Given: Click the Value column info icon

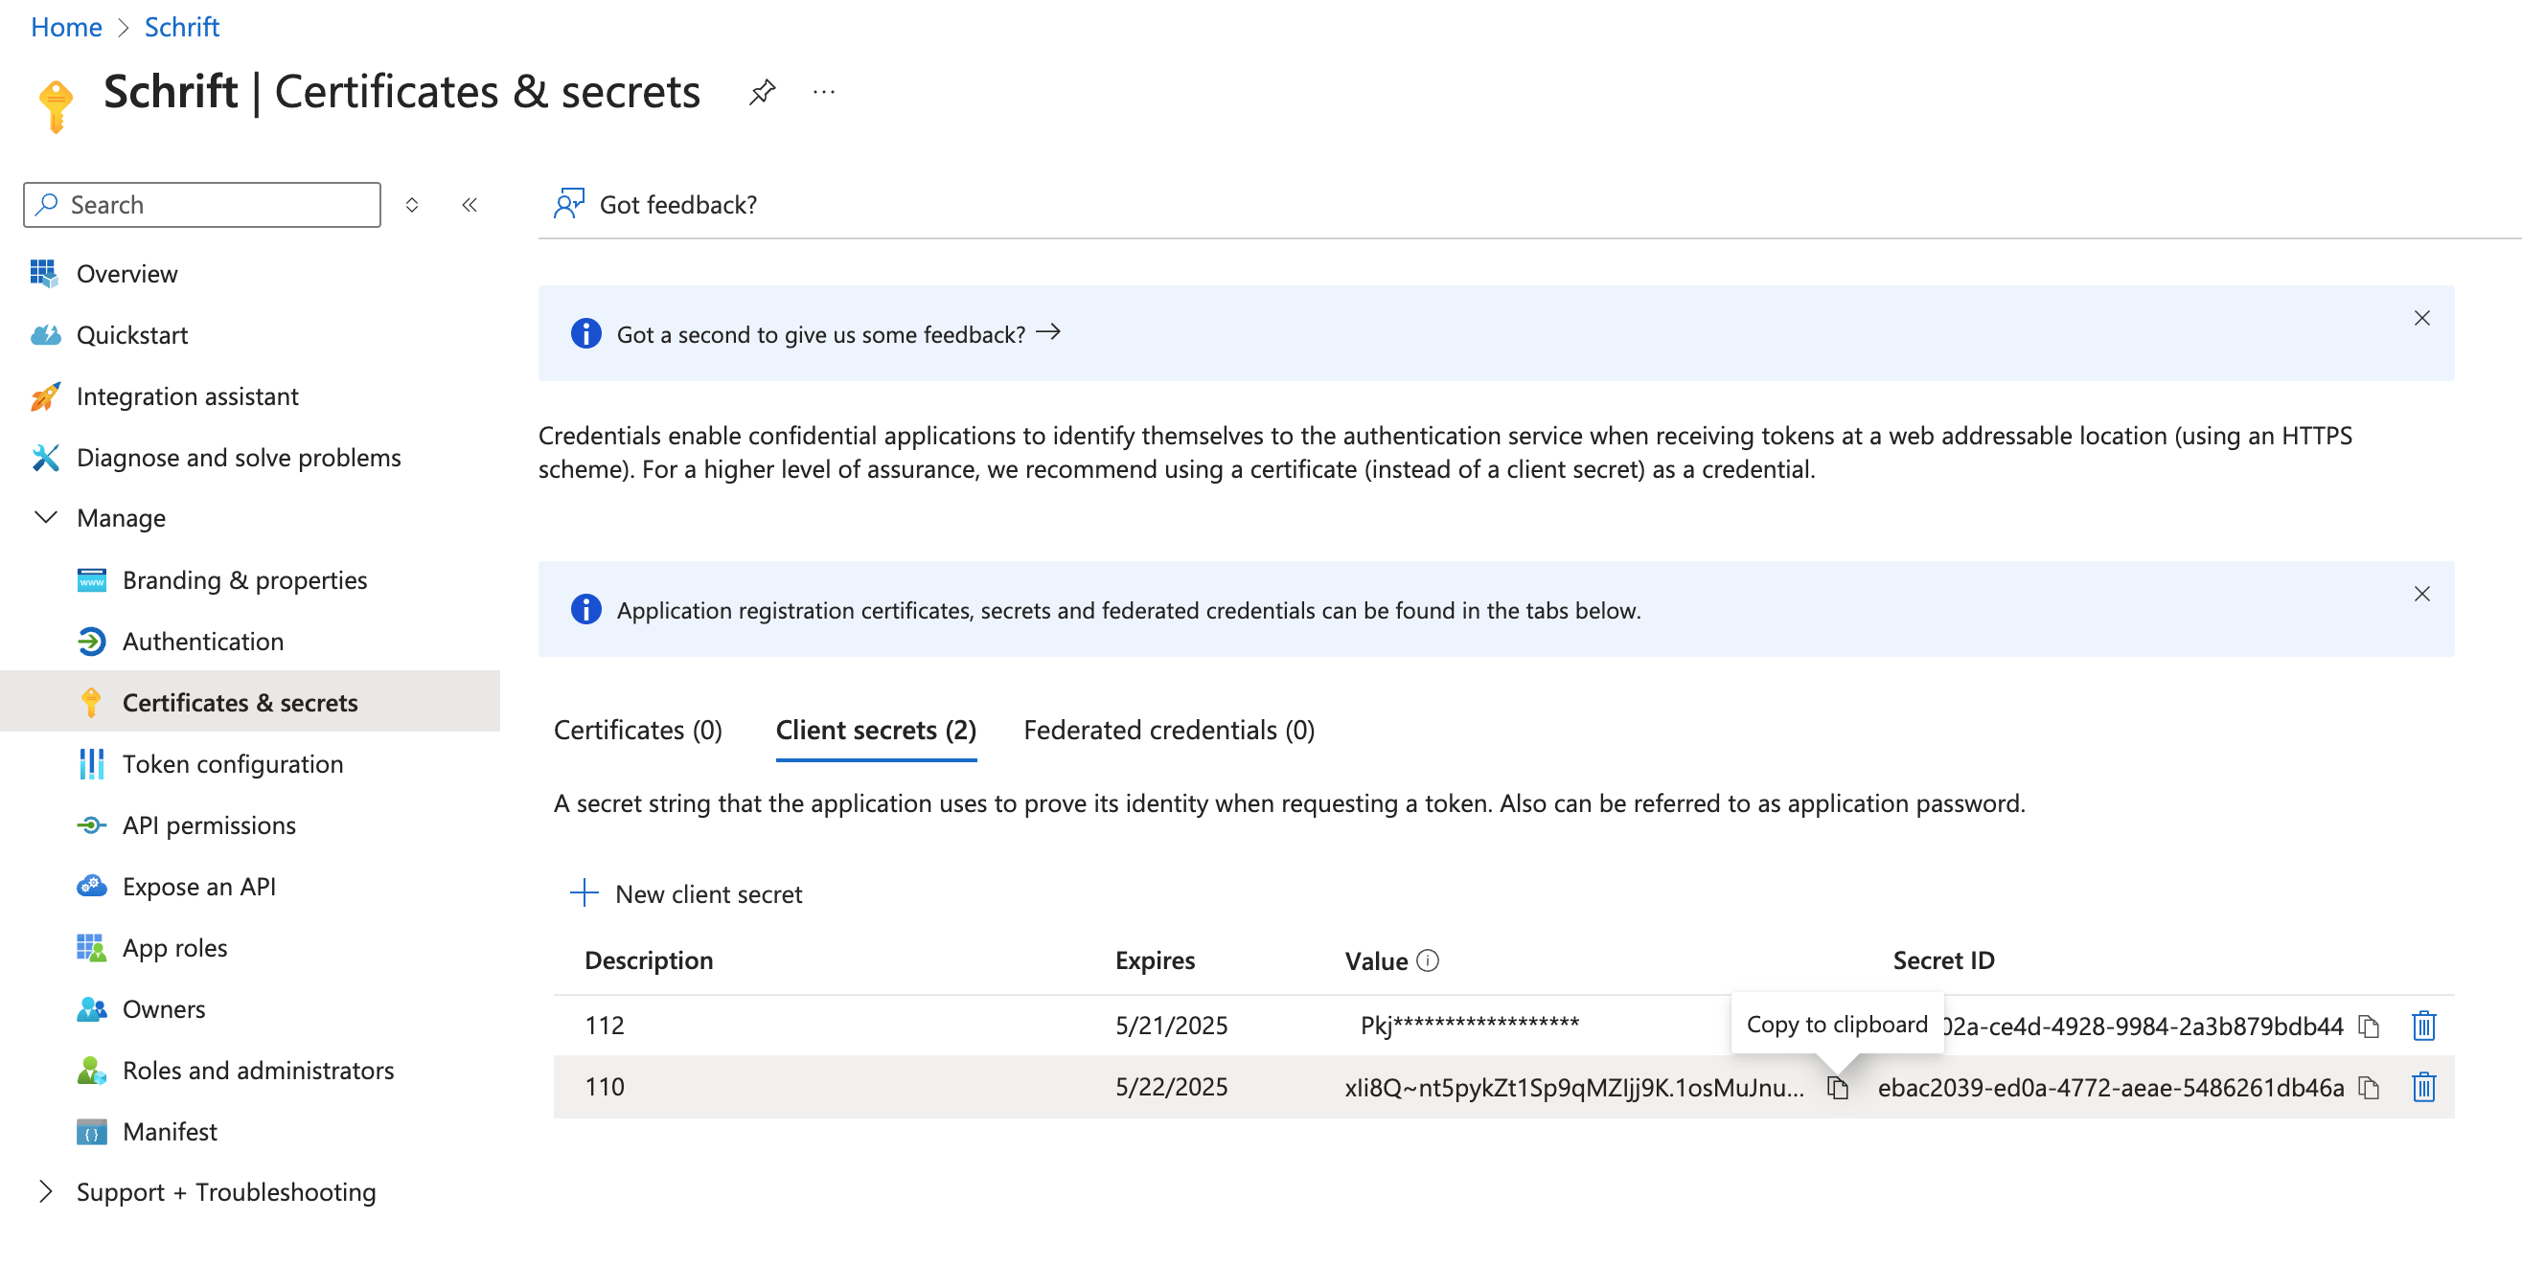Looking at the screenshot, I should [1429, 960].
